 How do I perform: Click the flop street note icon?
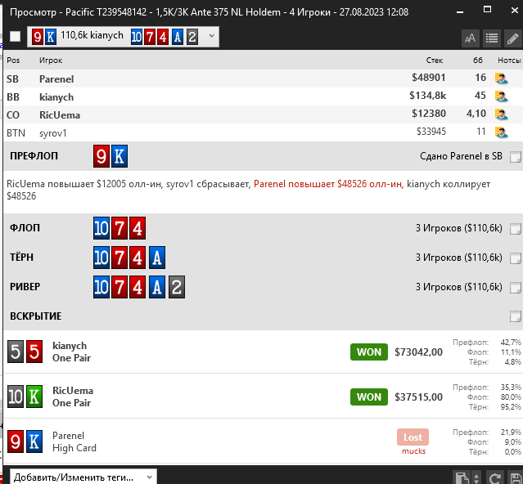(516, 229)
